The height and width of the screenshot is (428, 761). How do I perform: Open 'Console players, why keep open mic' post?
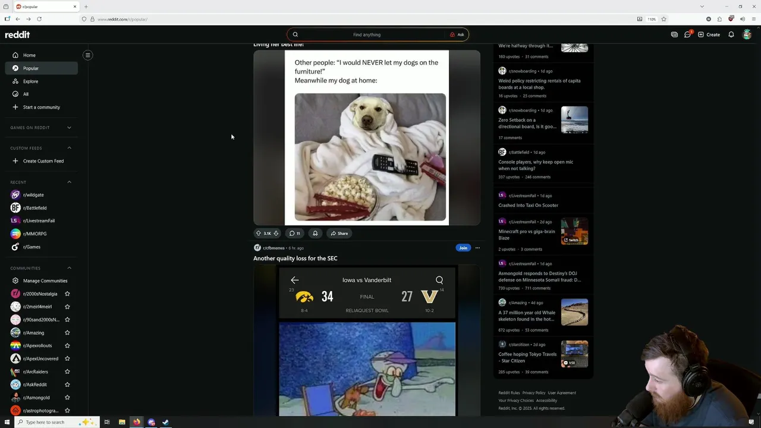[x=536, y=165]
